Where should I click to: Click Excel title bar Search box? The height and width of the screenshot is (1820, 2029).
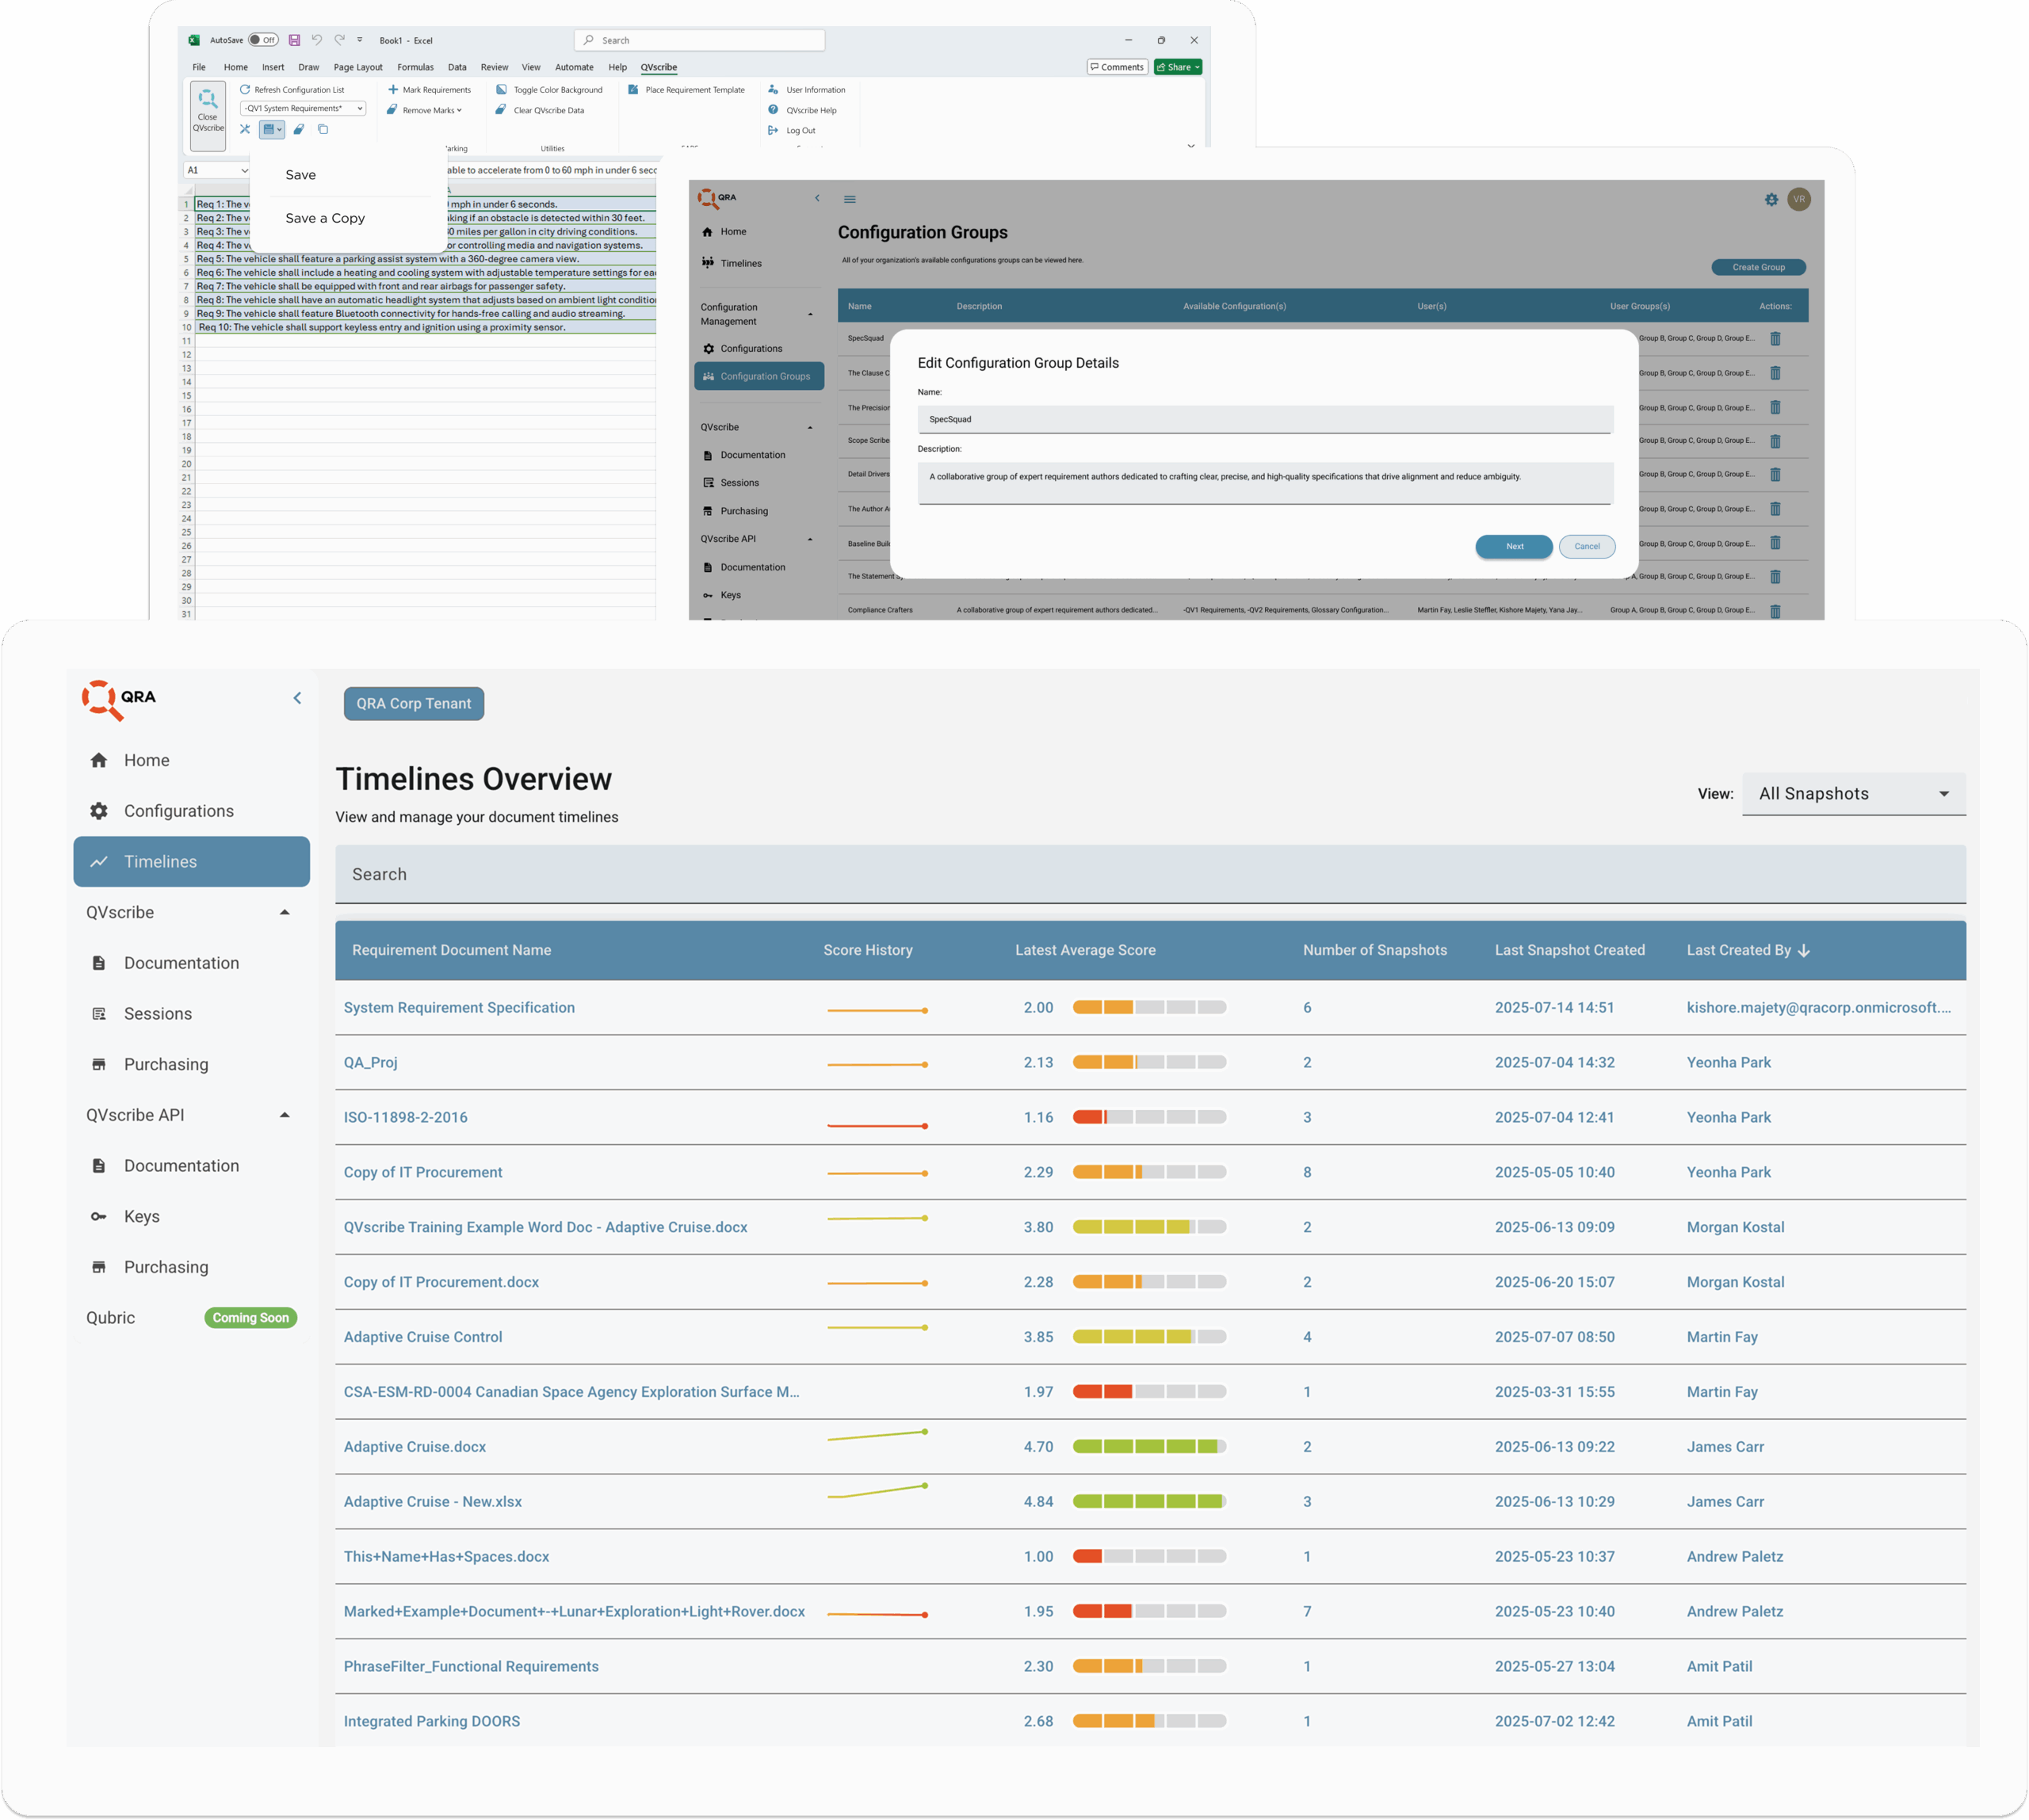click(699, 40)
